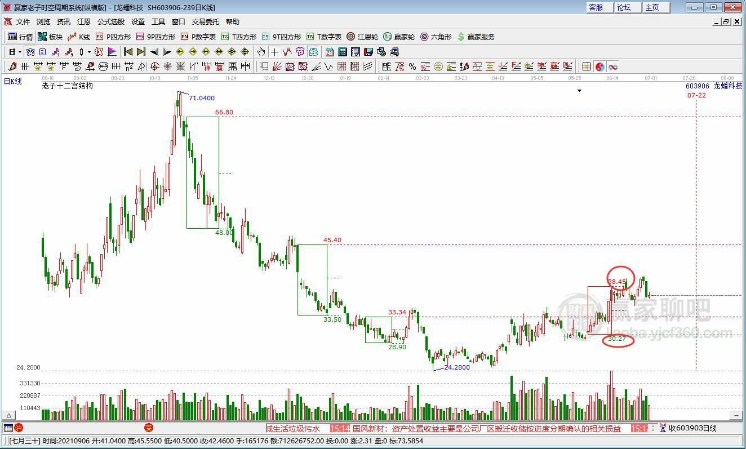The height and width of the screenshot is (449, 746).
Task: Click the 老子十二宫结构 indicator label
Action: tap(68, 86)
